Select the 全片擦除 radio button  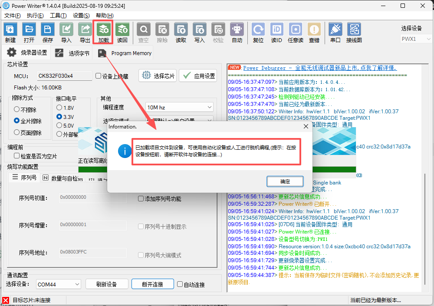16,121
